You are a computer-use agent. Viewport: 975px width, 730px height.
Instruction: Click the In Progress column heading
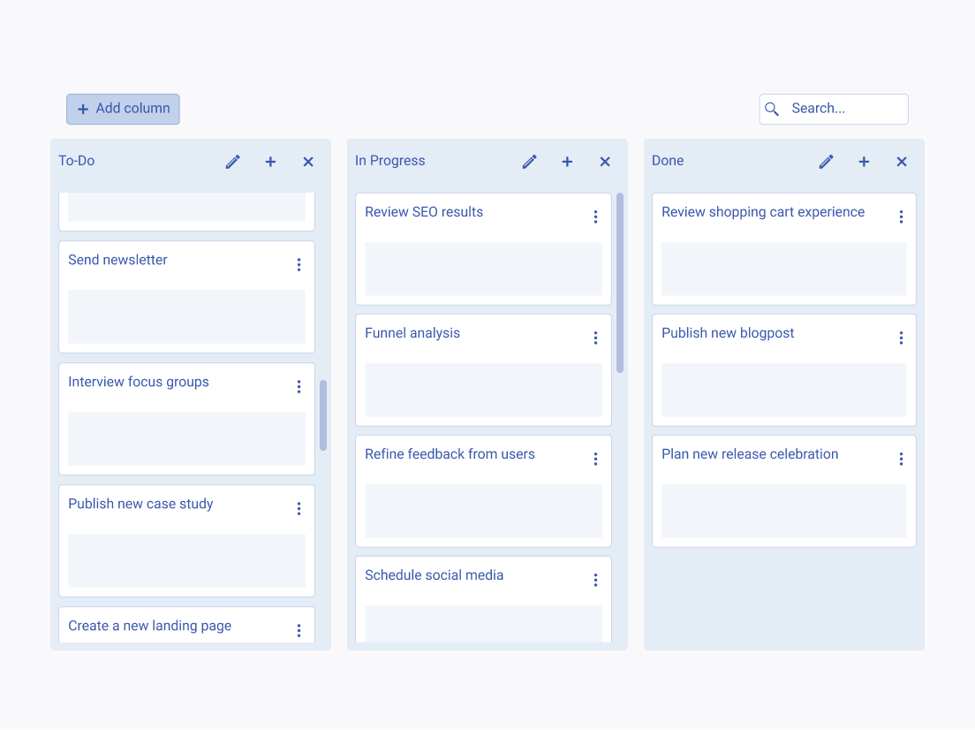389,161
